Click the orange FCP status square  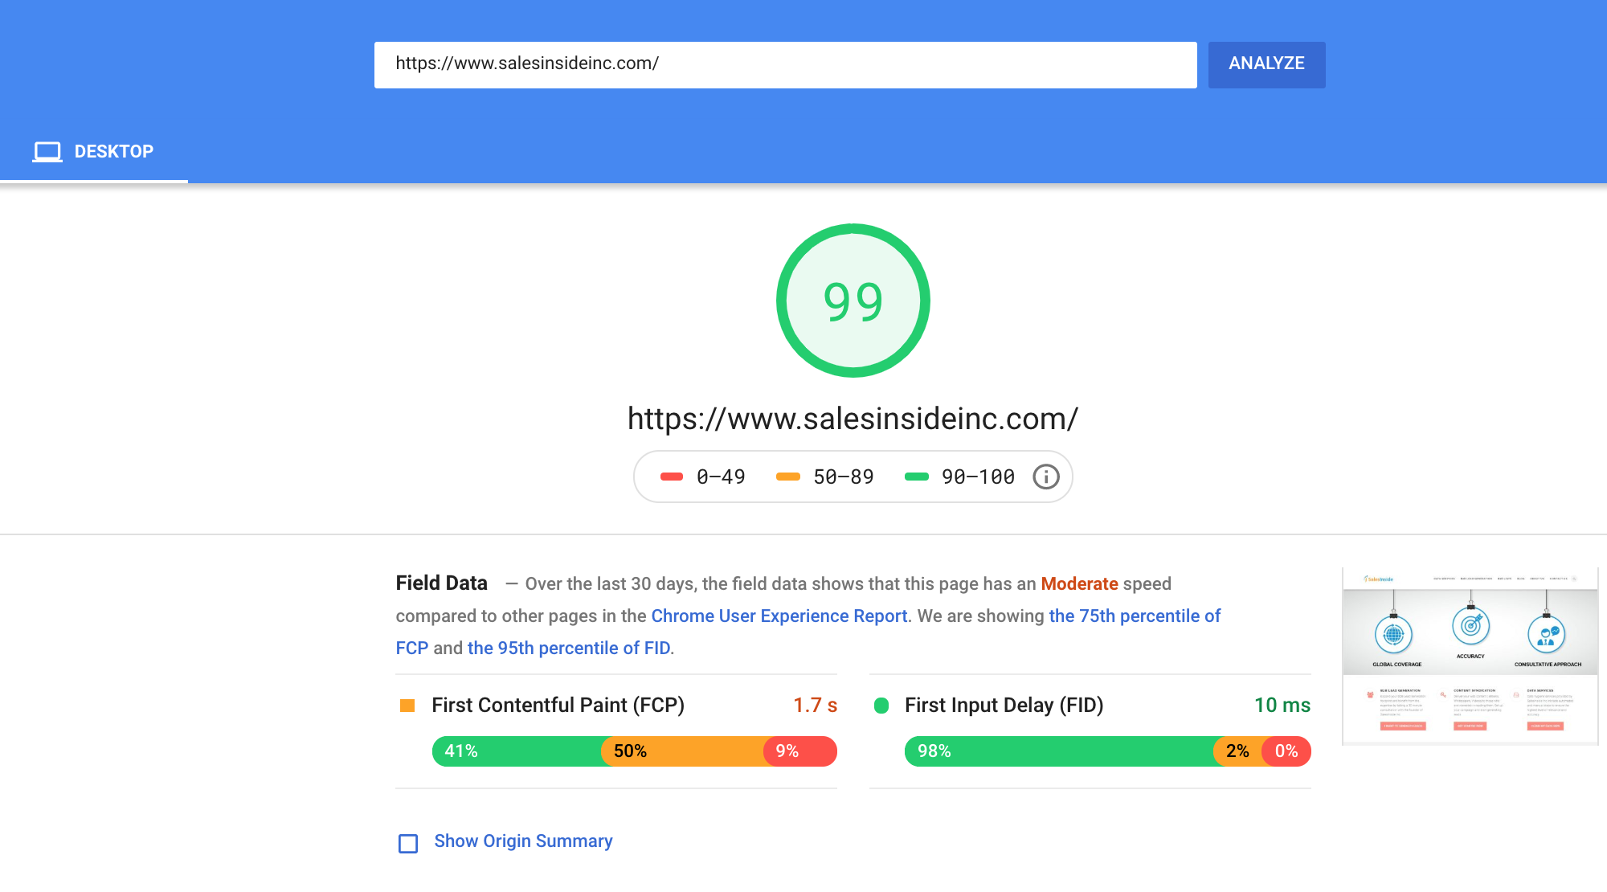tap(407, 706)
